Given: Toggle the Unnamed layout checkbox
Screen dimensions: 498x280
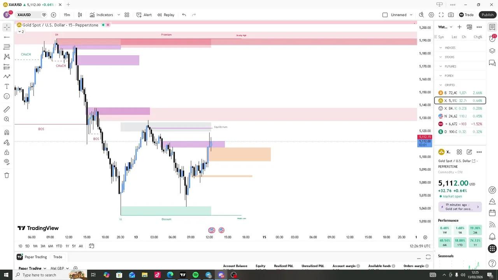Looking at the screenshot, I should (x=385, y=15).
